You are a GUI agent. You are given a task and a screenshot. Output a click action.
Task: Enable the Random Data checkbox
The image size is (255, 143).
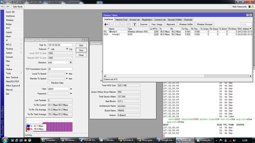[49, 83]
